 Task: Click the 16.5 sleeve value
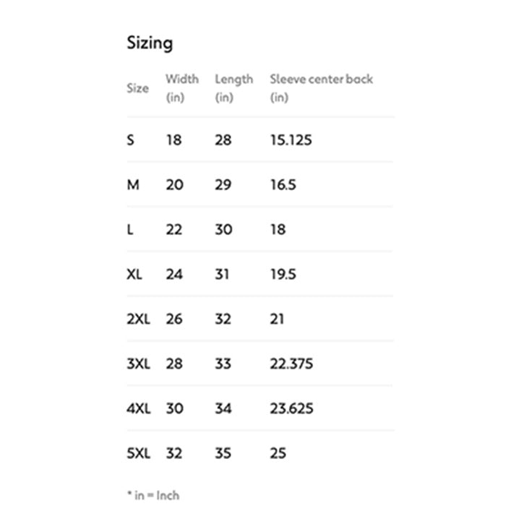[283, 185]
